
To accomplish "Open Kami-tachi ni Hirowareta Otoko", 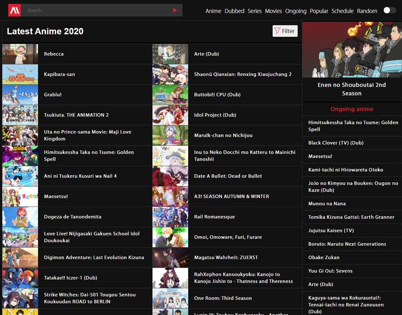I will tap(346, 170).
